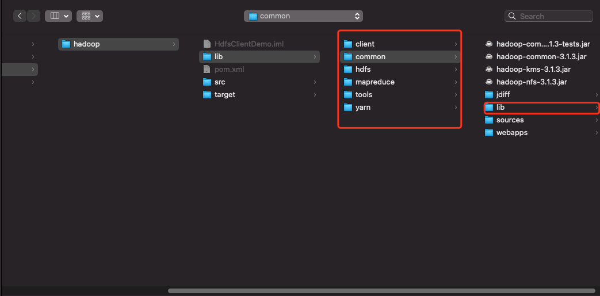This screenshot has height=296, width=600.
Task: Expand the lib row above pom.xml
Action: tap(315, 56)
